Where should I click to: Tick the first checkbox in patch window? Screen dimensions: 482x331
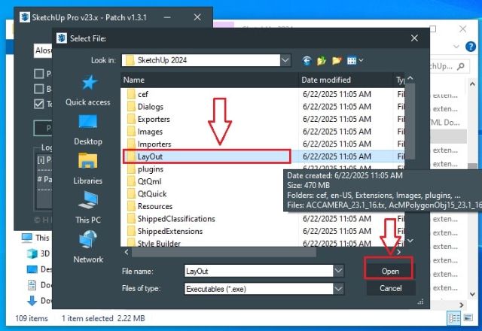39,74
